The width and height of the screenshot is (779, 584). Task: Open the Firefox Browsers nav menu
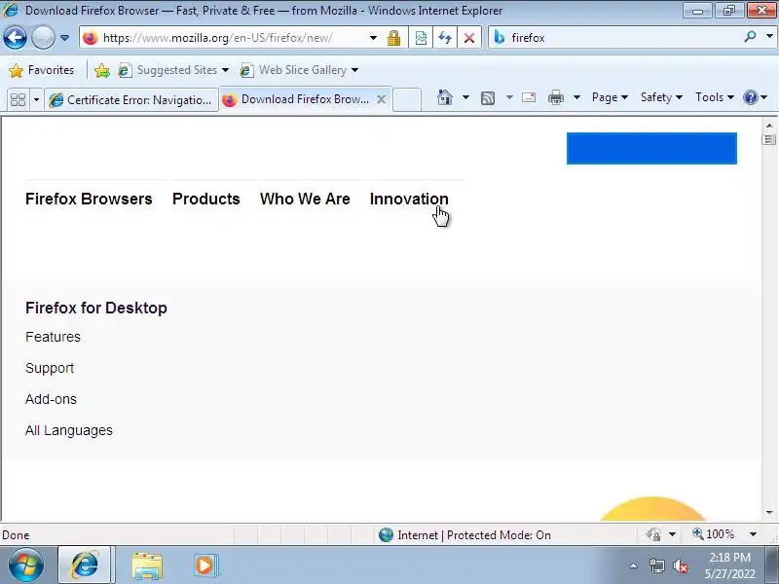[x=89, y=199]
